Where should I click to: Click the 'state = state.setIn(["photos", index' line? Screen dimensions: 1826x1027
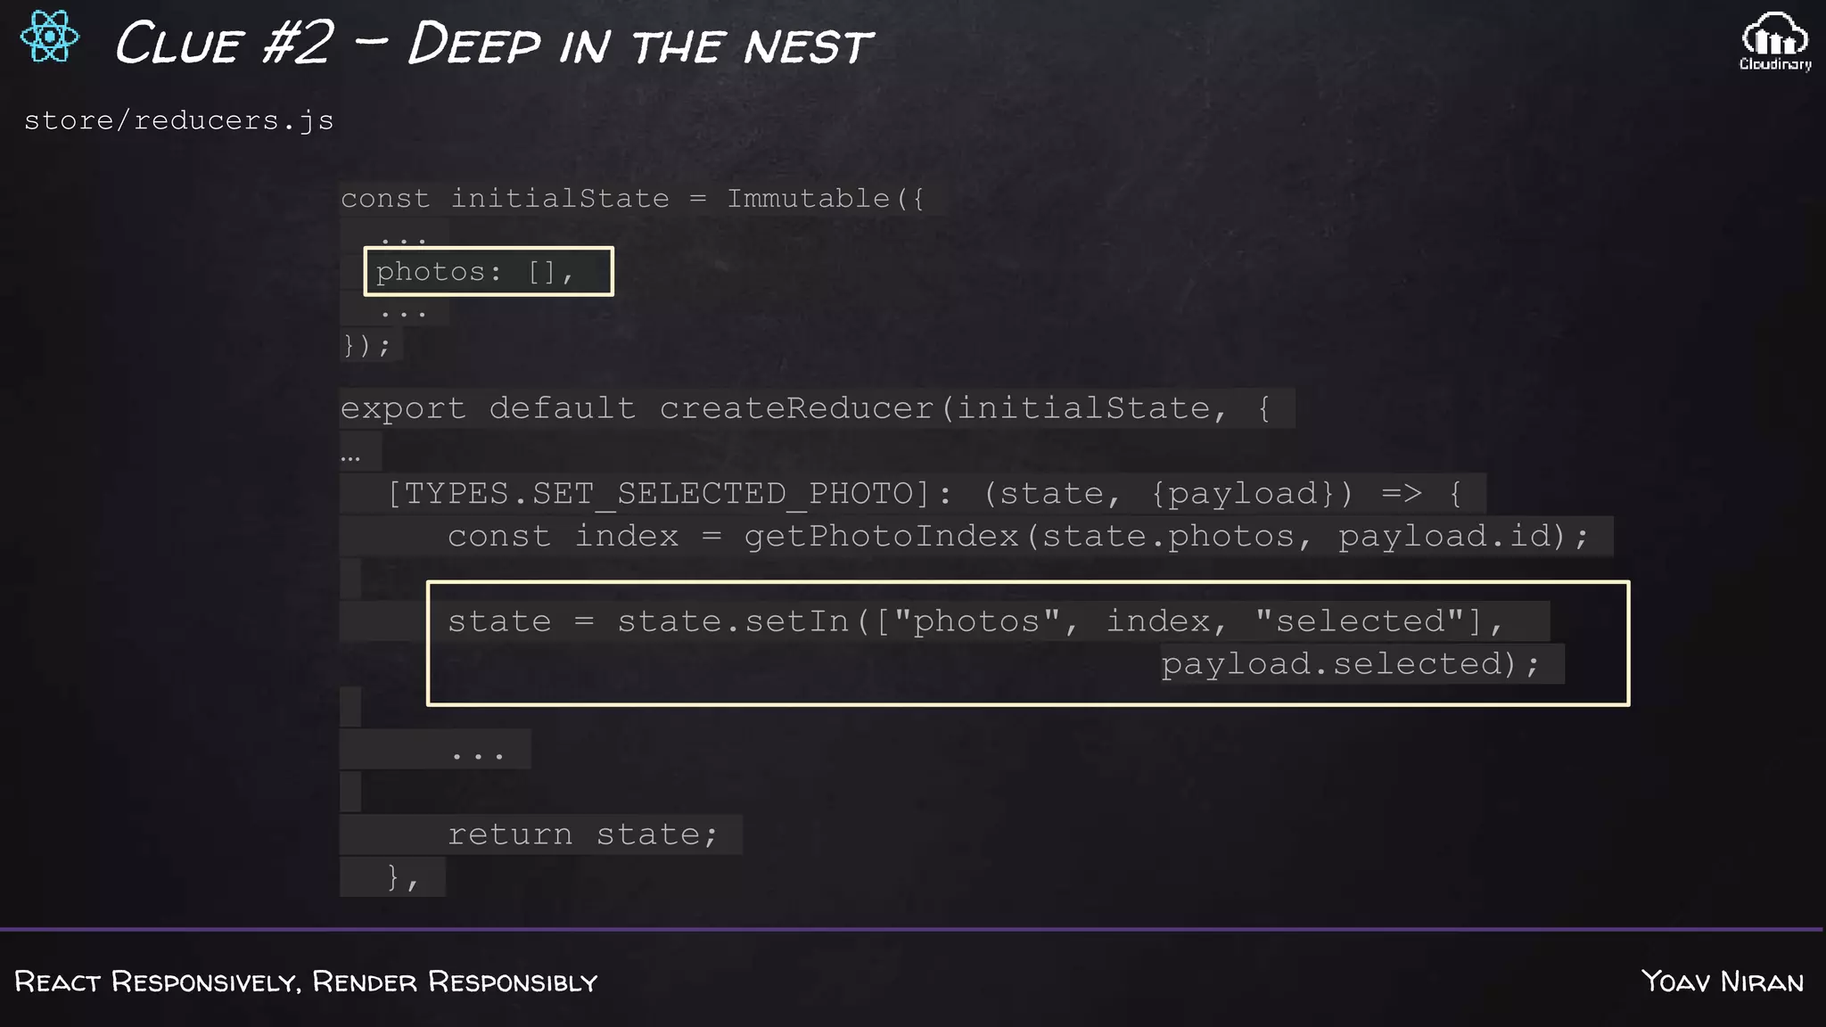tap(977, 620)
